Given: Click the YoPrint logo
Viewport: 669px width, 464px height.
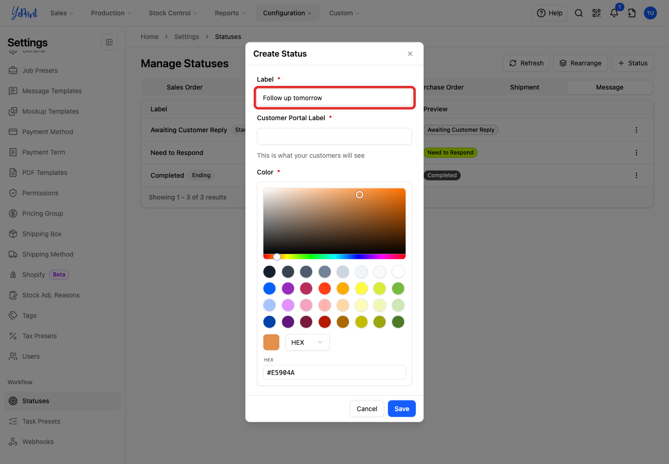Looking at the screenshot, I should click(24, 13).
